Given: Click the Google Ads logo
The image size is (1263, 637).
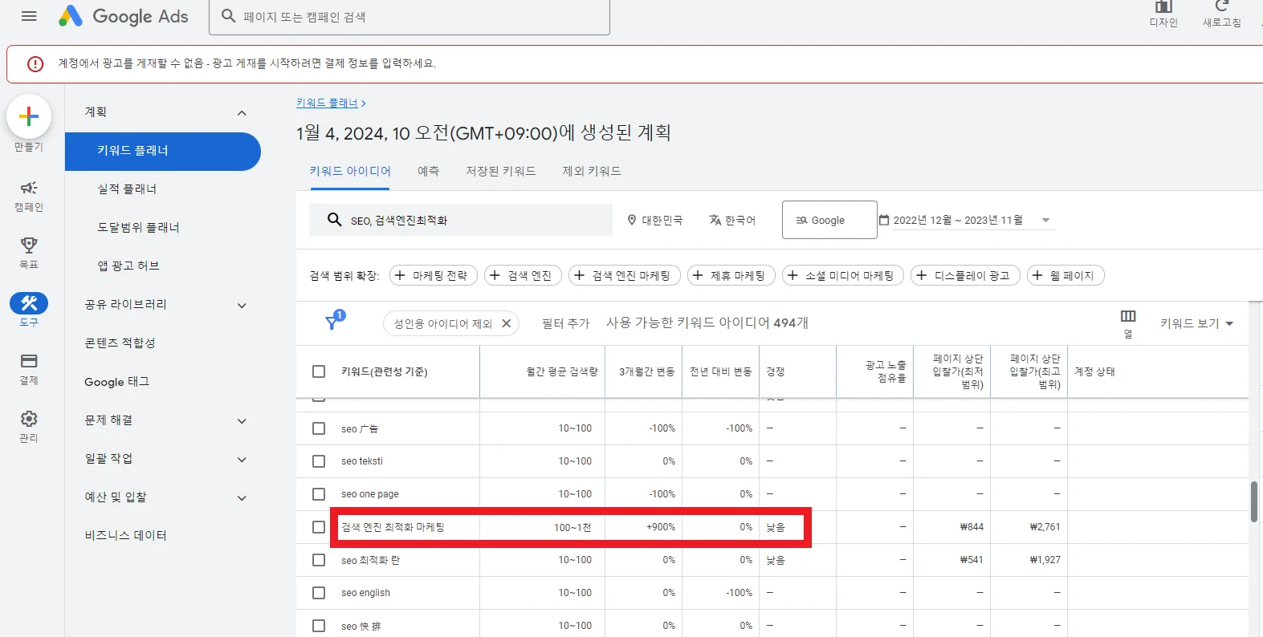Looking at the screenshot, I should click(124, 16).
